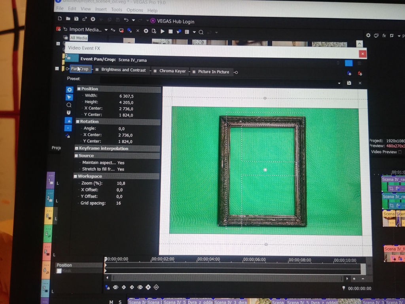
Task: Toggle Lock Aspect Ratio button
Action: (68, 121)
